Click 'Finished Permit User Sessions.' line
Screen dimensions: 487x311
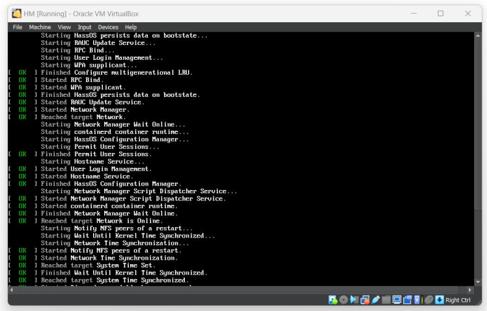tap(96, 154)
